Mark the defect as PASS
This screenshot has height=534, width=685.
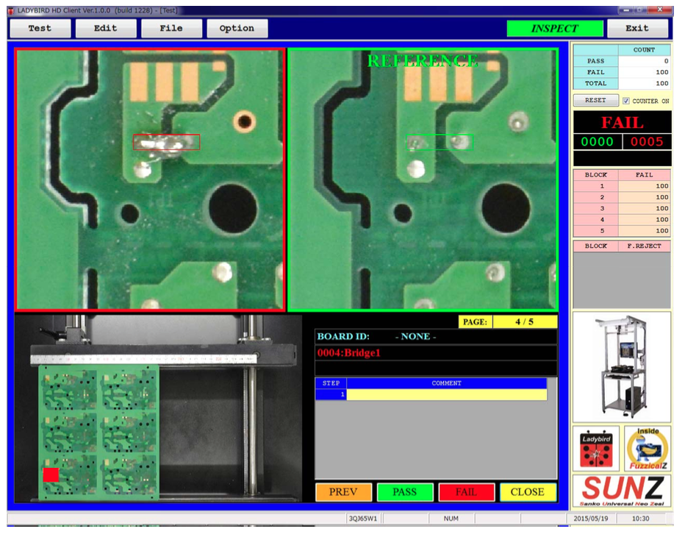(405, 492)
